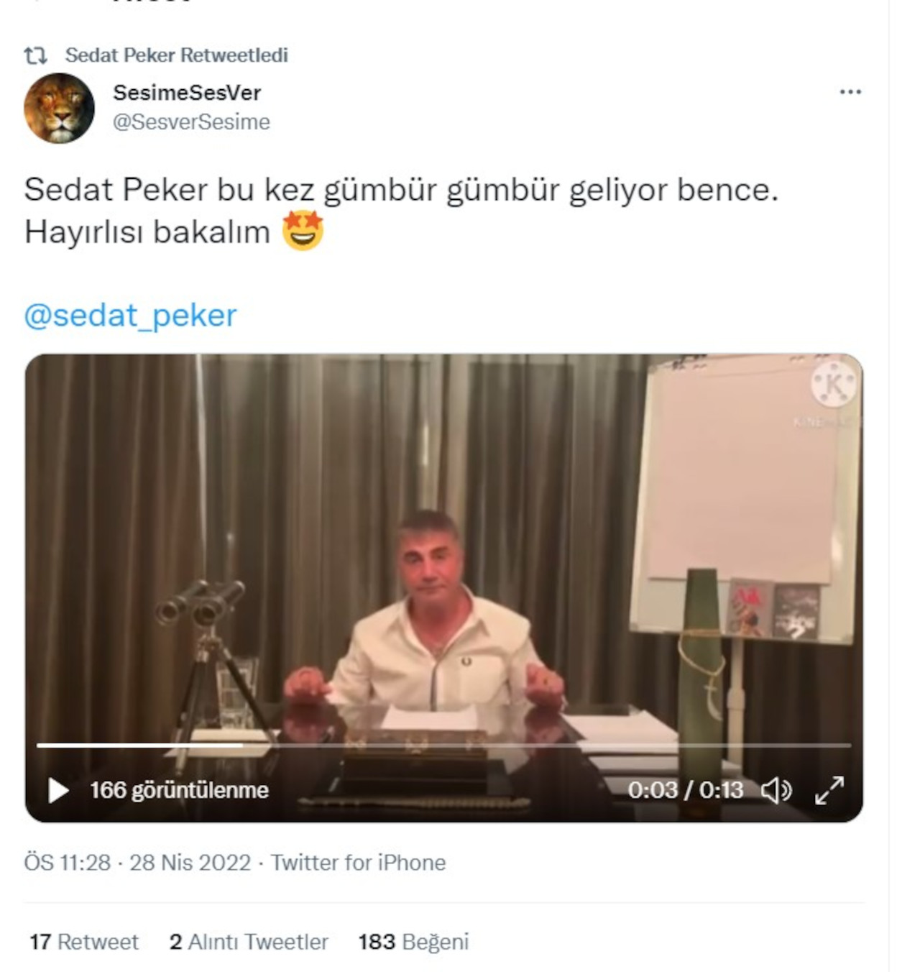The height and width of the screenshot is (972, 920).
Task: Click the retweet arrows icon
Action: (35, 55)
